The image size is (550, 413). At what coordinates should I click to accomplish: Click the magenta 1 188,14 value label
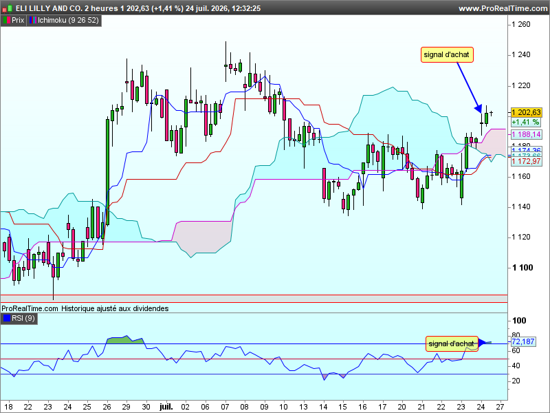[x=526, y=134]
